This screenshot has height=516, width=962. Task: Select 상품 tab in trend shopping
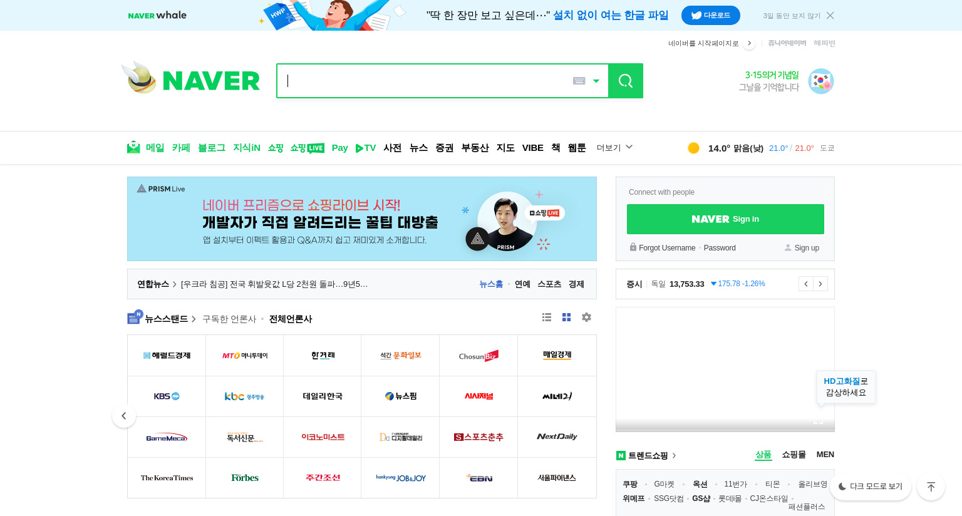763,455
